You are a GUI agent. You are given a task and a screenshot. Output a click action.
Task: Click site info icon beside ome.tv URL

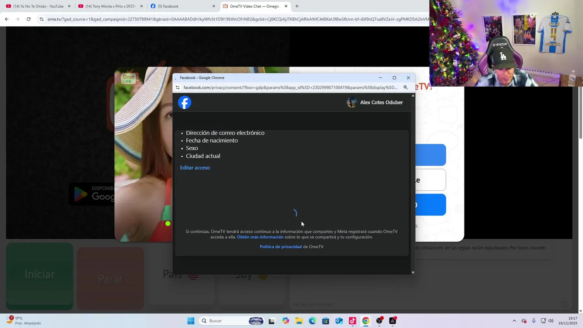coord(41,19)
